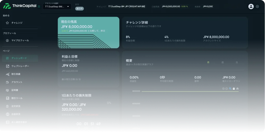Open the user account avatar icon
This screenshot has width=265, height=132.
click(251, 6)
